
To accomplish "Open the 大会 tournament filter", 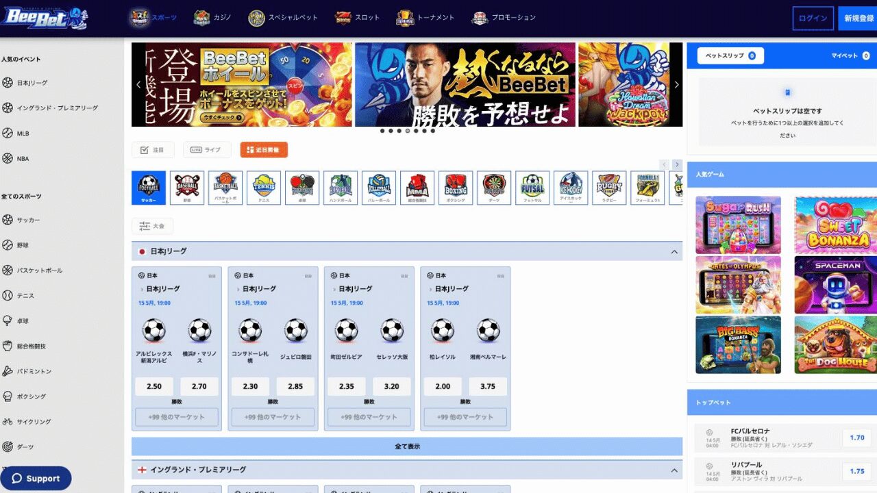I will pos(152,226).
